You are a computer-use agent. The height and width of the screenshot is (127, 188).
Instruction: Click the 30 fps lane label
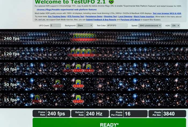tap(10, 85)
